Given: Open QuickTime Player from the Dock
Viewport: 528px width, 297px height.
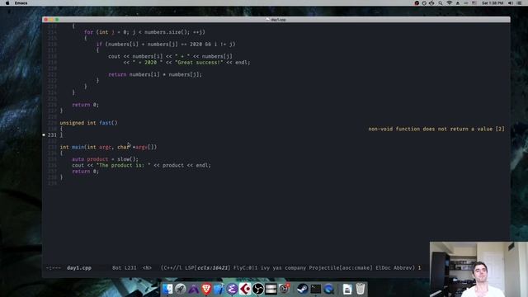Looking at the screenshot, I should tap(328, 289).
